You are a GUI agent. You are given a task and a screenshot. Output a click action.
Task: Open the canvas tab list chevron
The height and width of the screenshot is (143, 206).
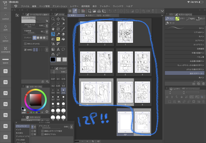coord(162,15)
